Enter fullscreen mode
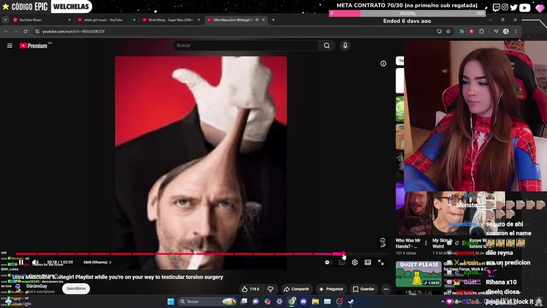The width and height of the screenshot is (547, 308). [x=381, y=263]
